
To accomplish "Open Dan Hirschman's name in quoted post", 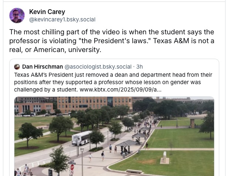I will (x=43, y=67).
